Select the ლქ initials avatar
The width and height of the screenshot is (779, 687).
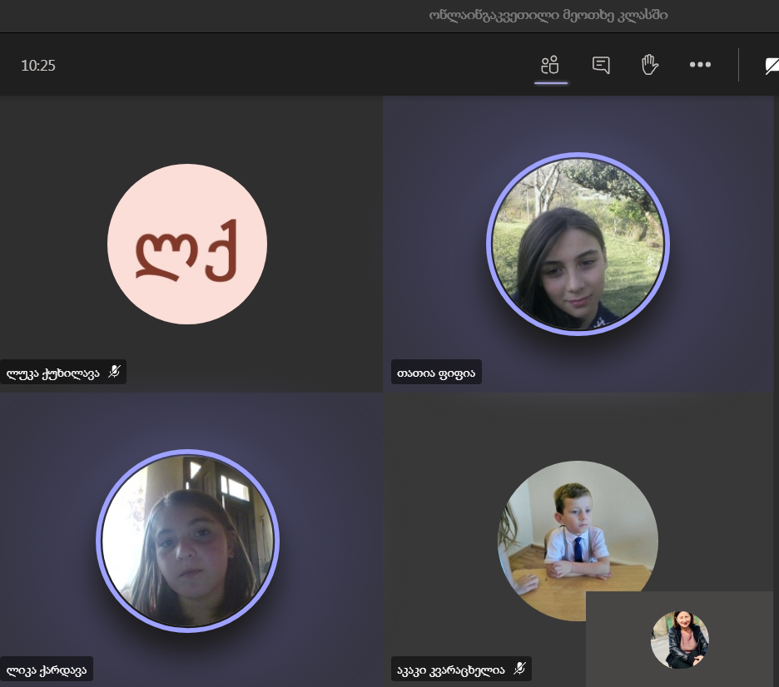point(187,244)
